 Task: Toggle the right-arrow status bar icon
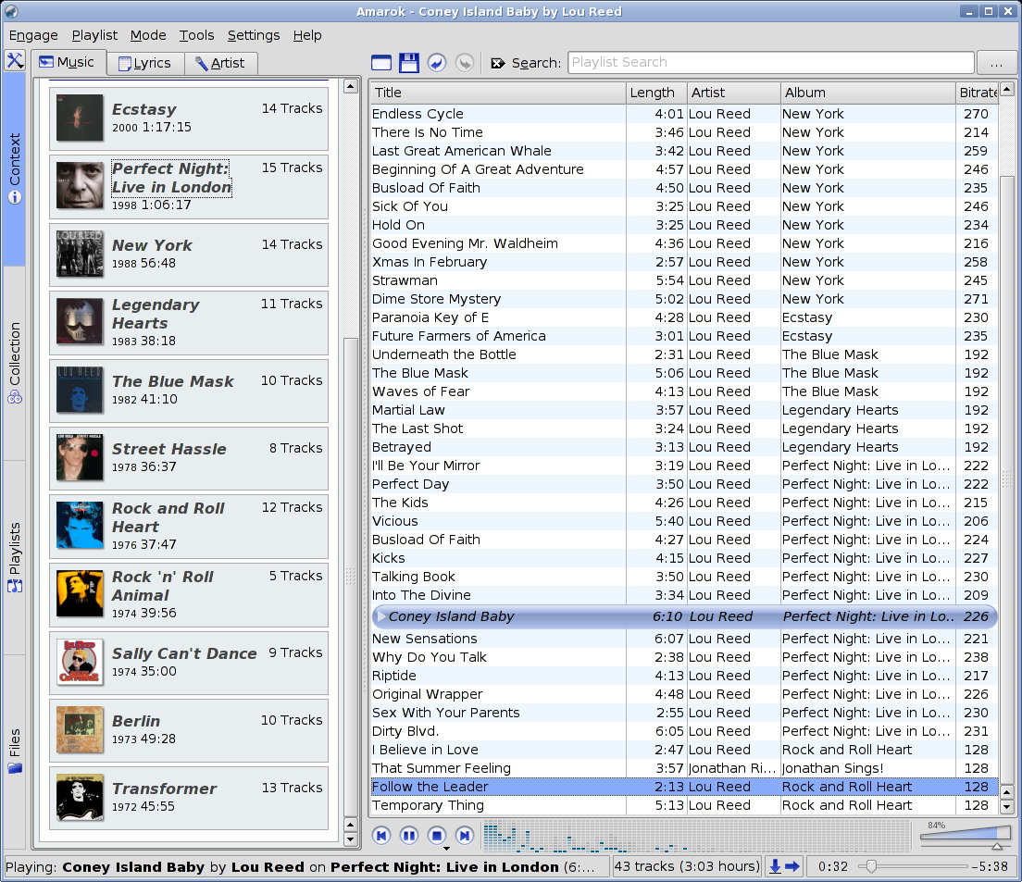[x=791, y=866]
